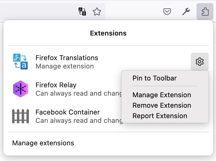This screenshot has height=161, width=216.
Task: Open the Pocket save icon
Action: click(167, 11)
